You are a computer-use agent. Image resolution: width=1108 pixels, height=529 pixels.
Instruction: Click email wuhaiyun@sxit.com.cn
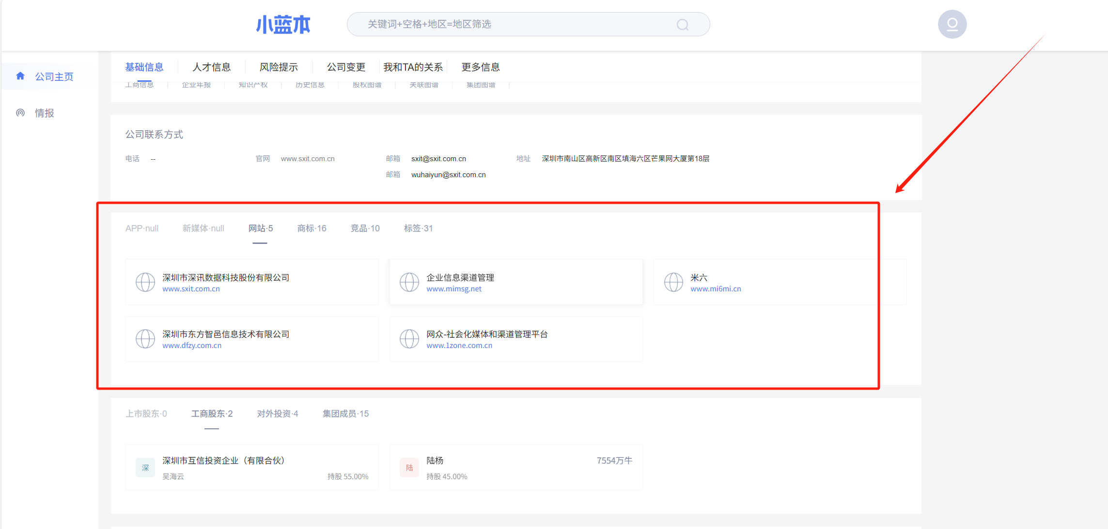click(449, 175)
